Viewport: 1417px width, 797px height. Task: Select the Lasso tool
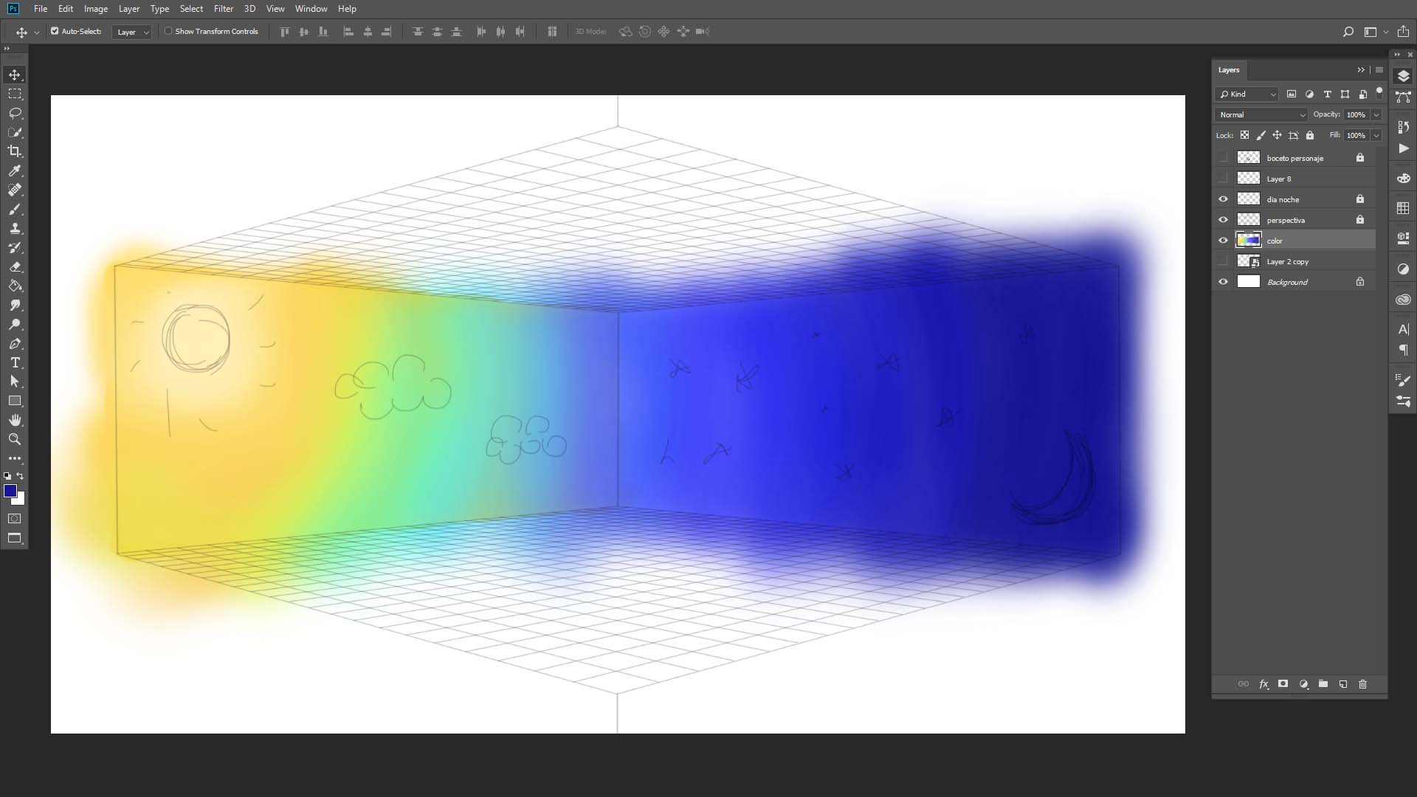tap(15, 114)
